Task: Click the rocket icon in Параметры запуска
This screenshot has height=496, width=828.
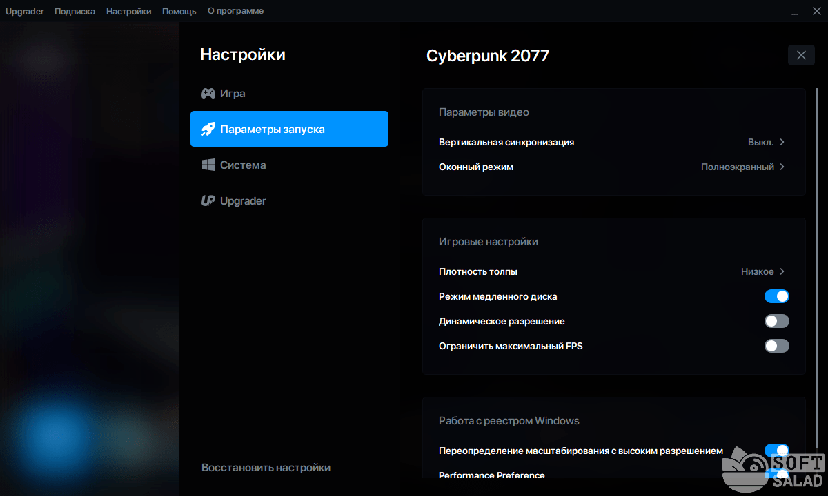Action: (x=208, y=129)
